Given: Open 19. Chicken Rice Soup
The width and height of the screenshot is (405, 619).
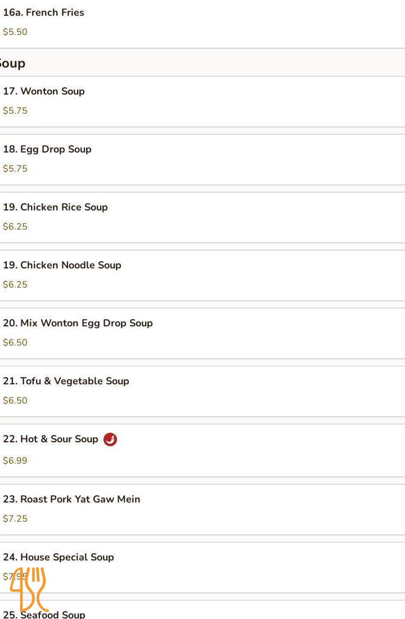Looking at the screenshot, I should pos(55,207).
